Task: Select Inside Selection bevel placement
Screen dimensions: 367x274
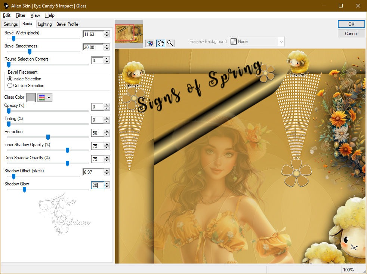Action: click(25, 79)
